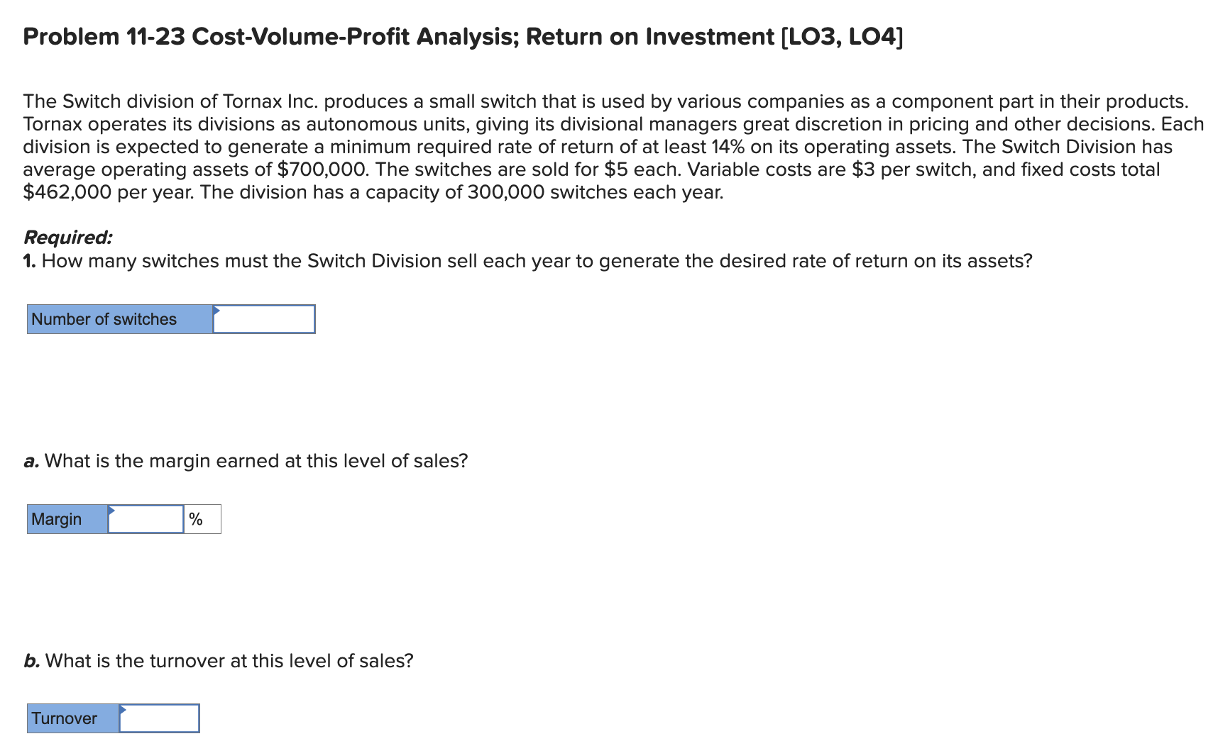Click inside the Turnover input box
Screen dimensions: 1218x746
pyautogui.click(x=161, y=718)
